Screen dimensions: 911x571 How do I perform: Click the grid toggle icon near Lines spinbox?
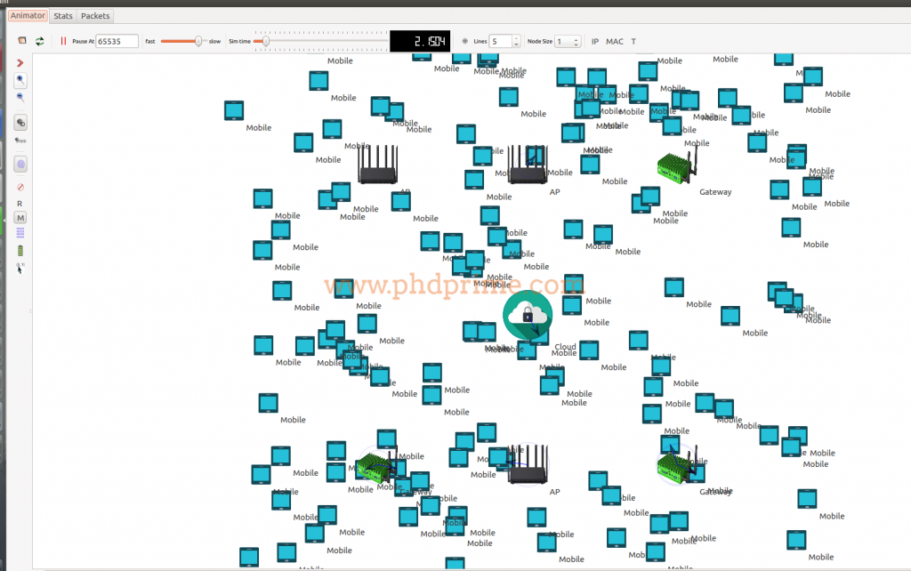click(x=465, y=41)
